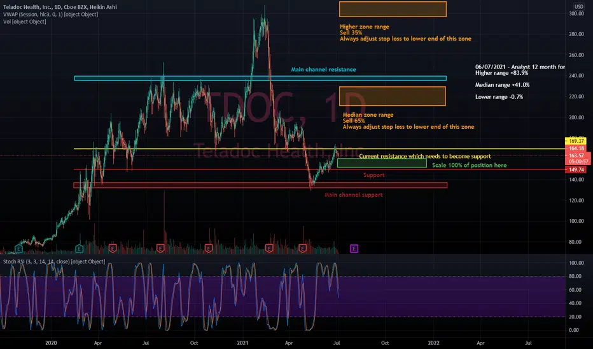Select the 'Sell 35%' annotation text

pyautogui.click(x=351, y=33)
